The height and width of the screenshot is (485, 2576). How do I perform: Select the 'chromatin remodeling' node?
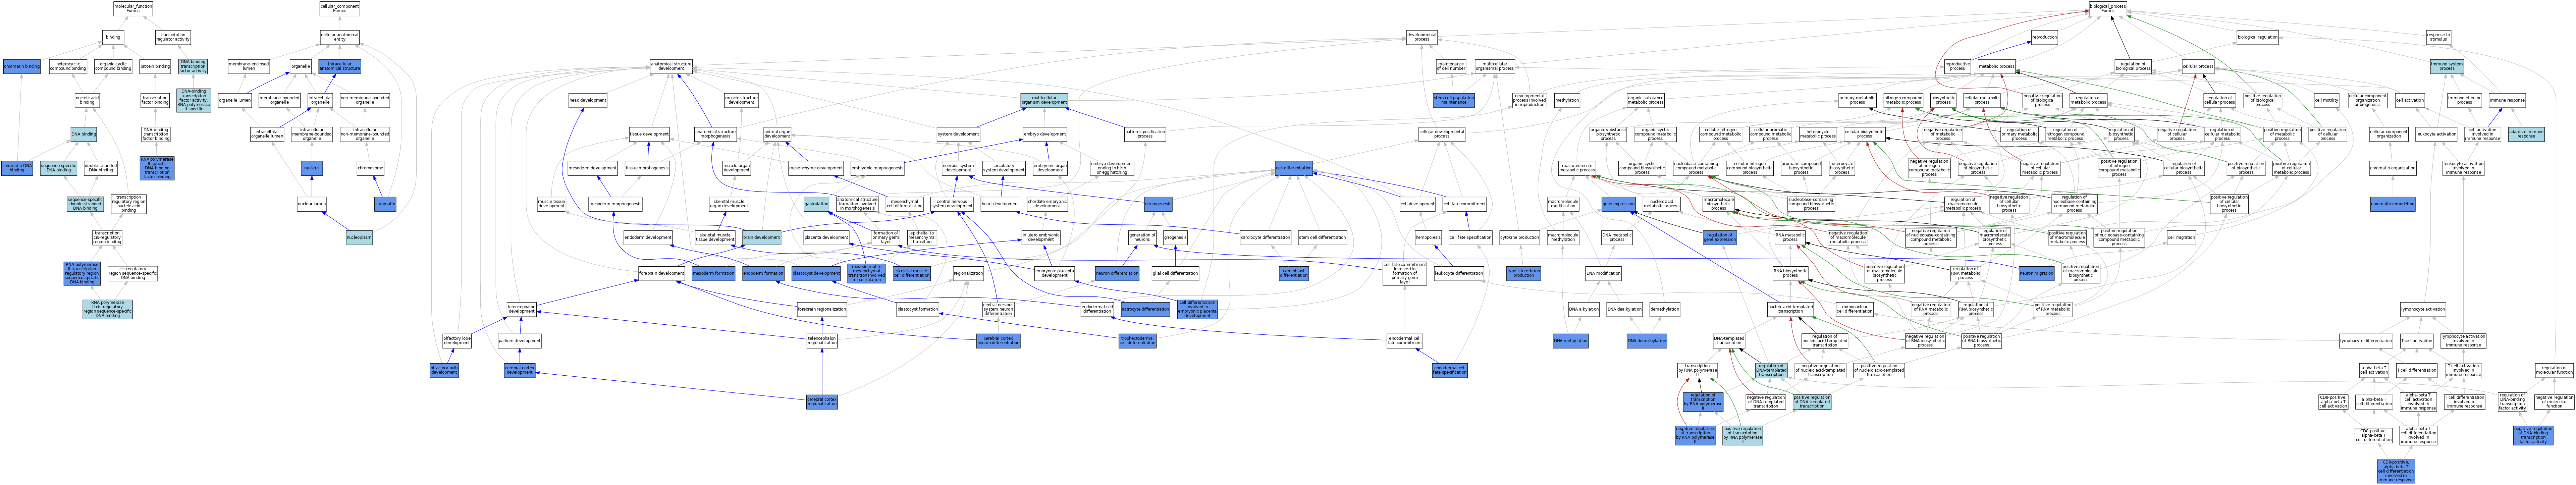[2392, 204]
